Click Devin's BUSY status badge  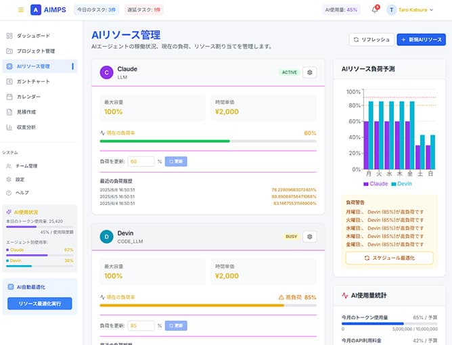click(x=291, y=237)
